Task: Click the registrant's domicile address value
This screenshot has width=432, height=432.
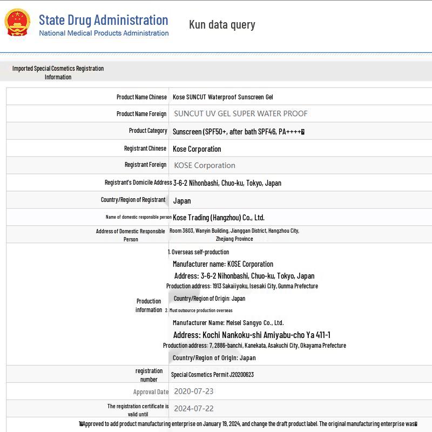Action: pos(227,183)
